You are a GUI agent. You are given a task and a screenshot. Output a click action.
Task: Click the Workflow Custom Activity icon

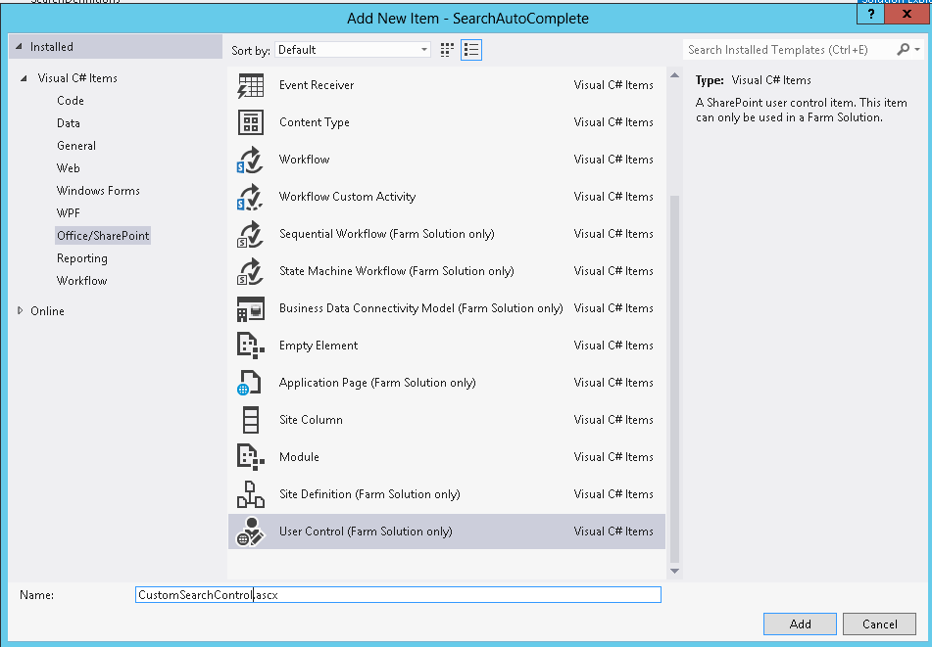coord(250,197)
